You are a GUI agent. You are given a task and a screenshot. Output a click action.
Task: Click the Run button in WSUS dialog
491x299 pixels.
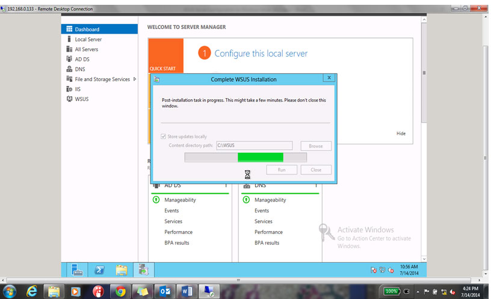[282, 170]
